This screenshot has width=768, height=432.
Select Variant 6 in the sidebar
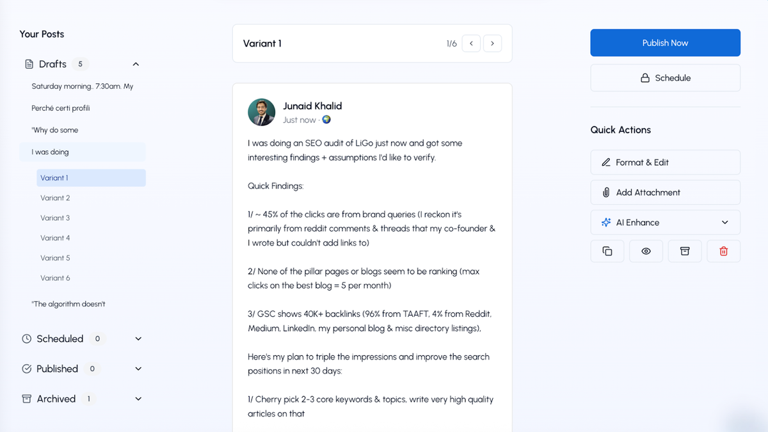click(55, 278)
